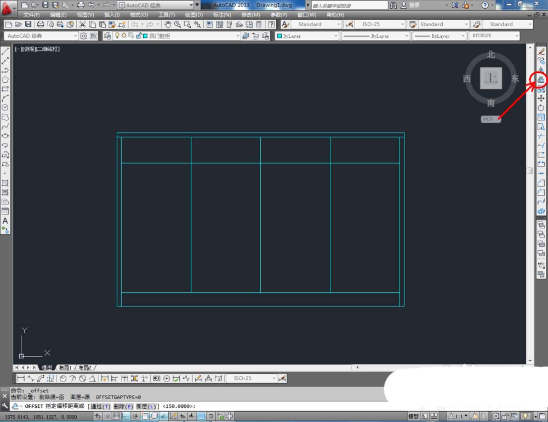Select the Fillet tool in modify toolbar
This screenshot has height=422, width=548.
click(541, 192)
